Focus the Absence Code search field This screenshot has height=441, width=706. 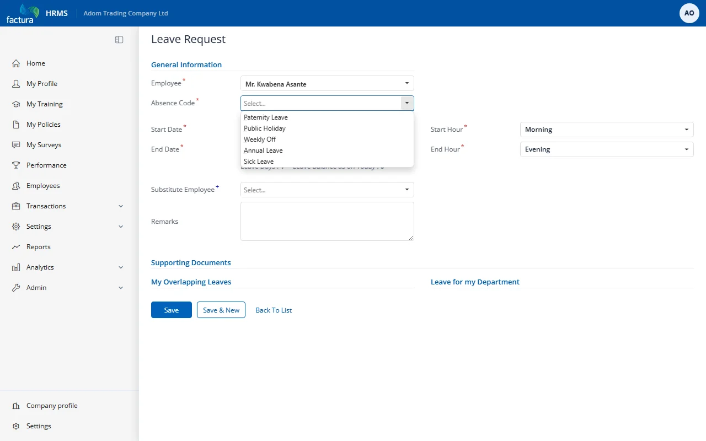pyautogui.click(x=321, y=103)
